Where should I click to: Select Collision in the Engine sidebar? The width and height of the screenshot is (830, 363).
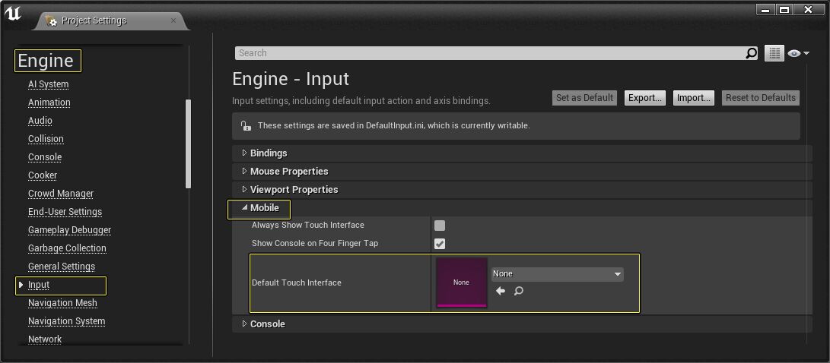(46, 139)
